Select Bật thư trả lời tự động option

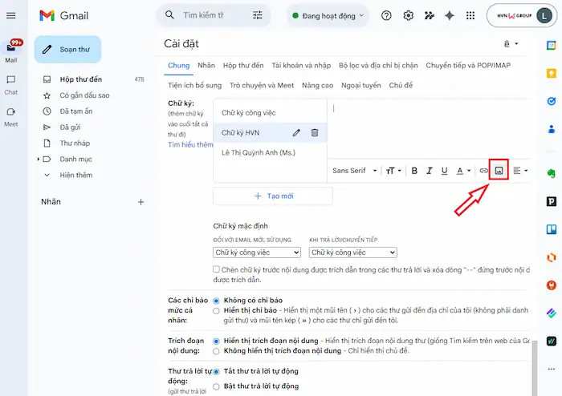pos(217,386)
